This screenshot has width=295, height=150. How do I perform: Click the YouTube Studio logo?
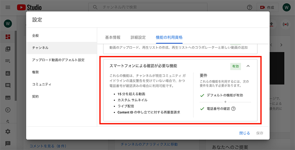(x=29, y=7)
